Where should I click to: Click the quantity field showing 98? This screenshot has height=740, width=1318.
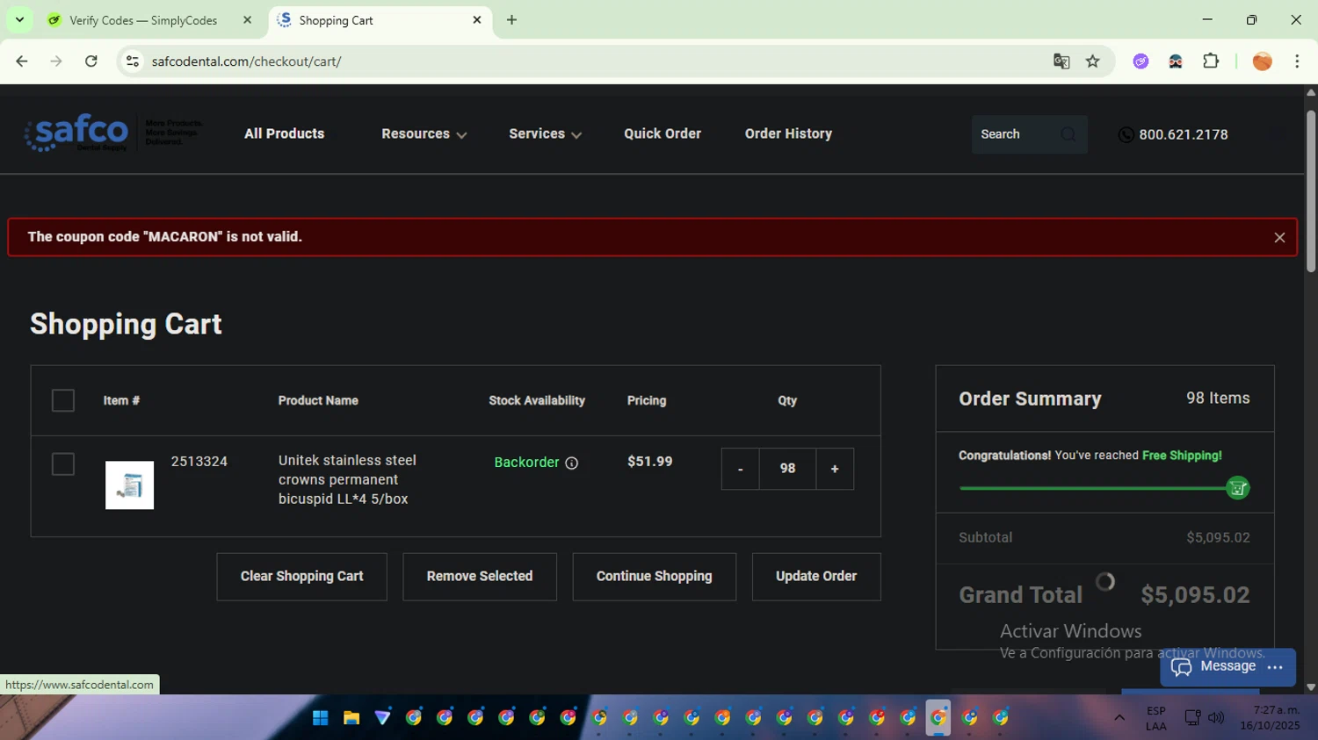coord(787,469)
